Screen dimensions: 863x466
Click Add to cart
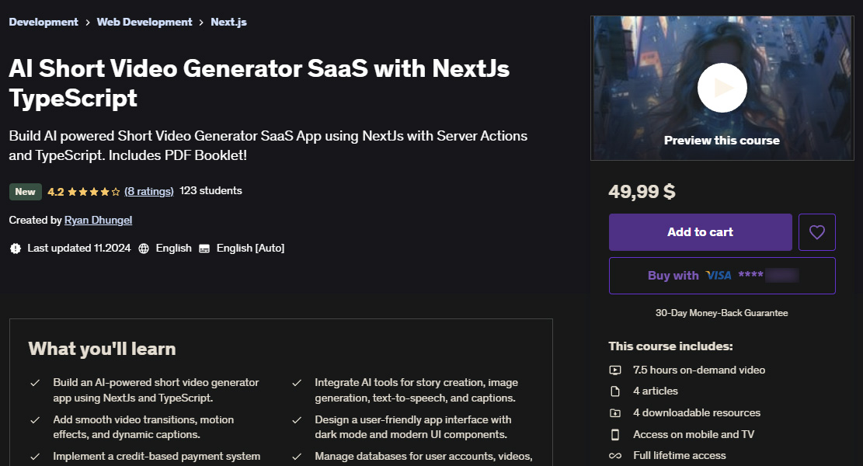699,231
